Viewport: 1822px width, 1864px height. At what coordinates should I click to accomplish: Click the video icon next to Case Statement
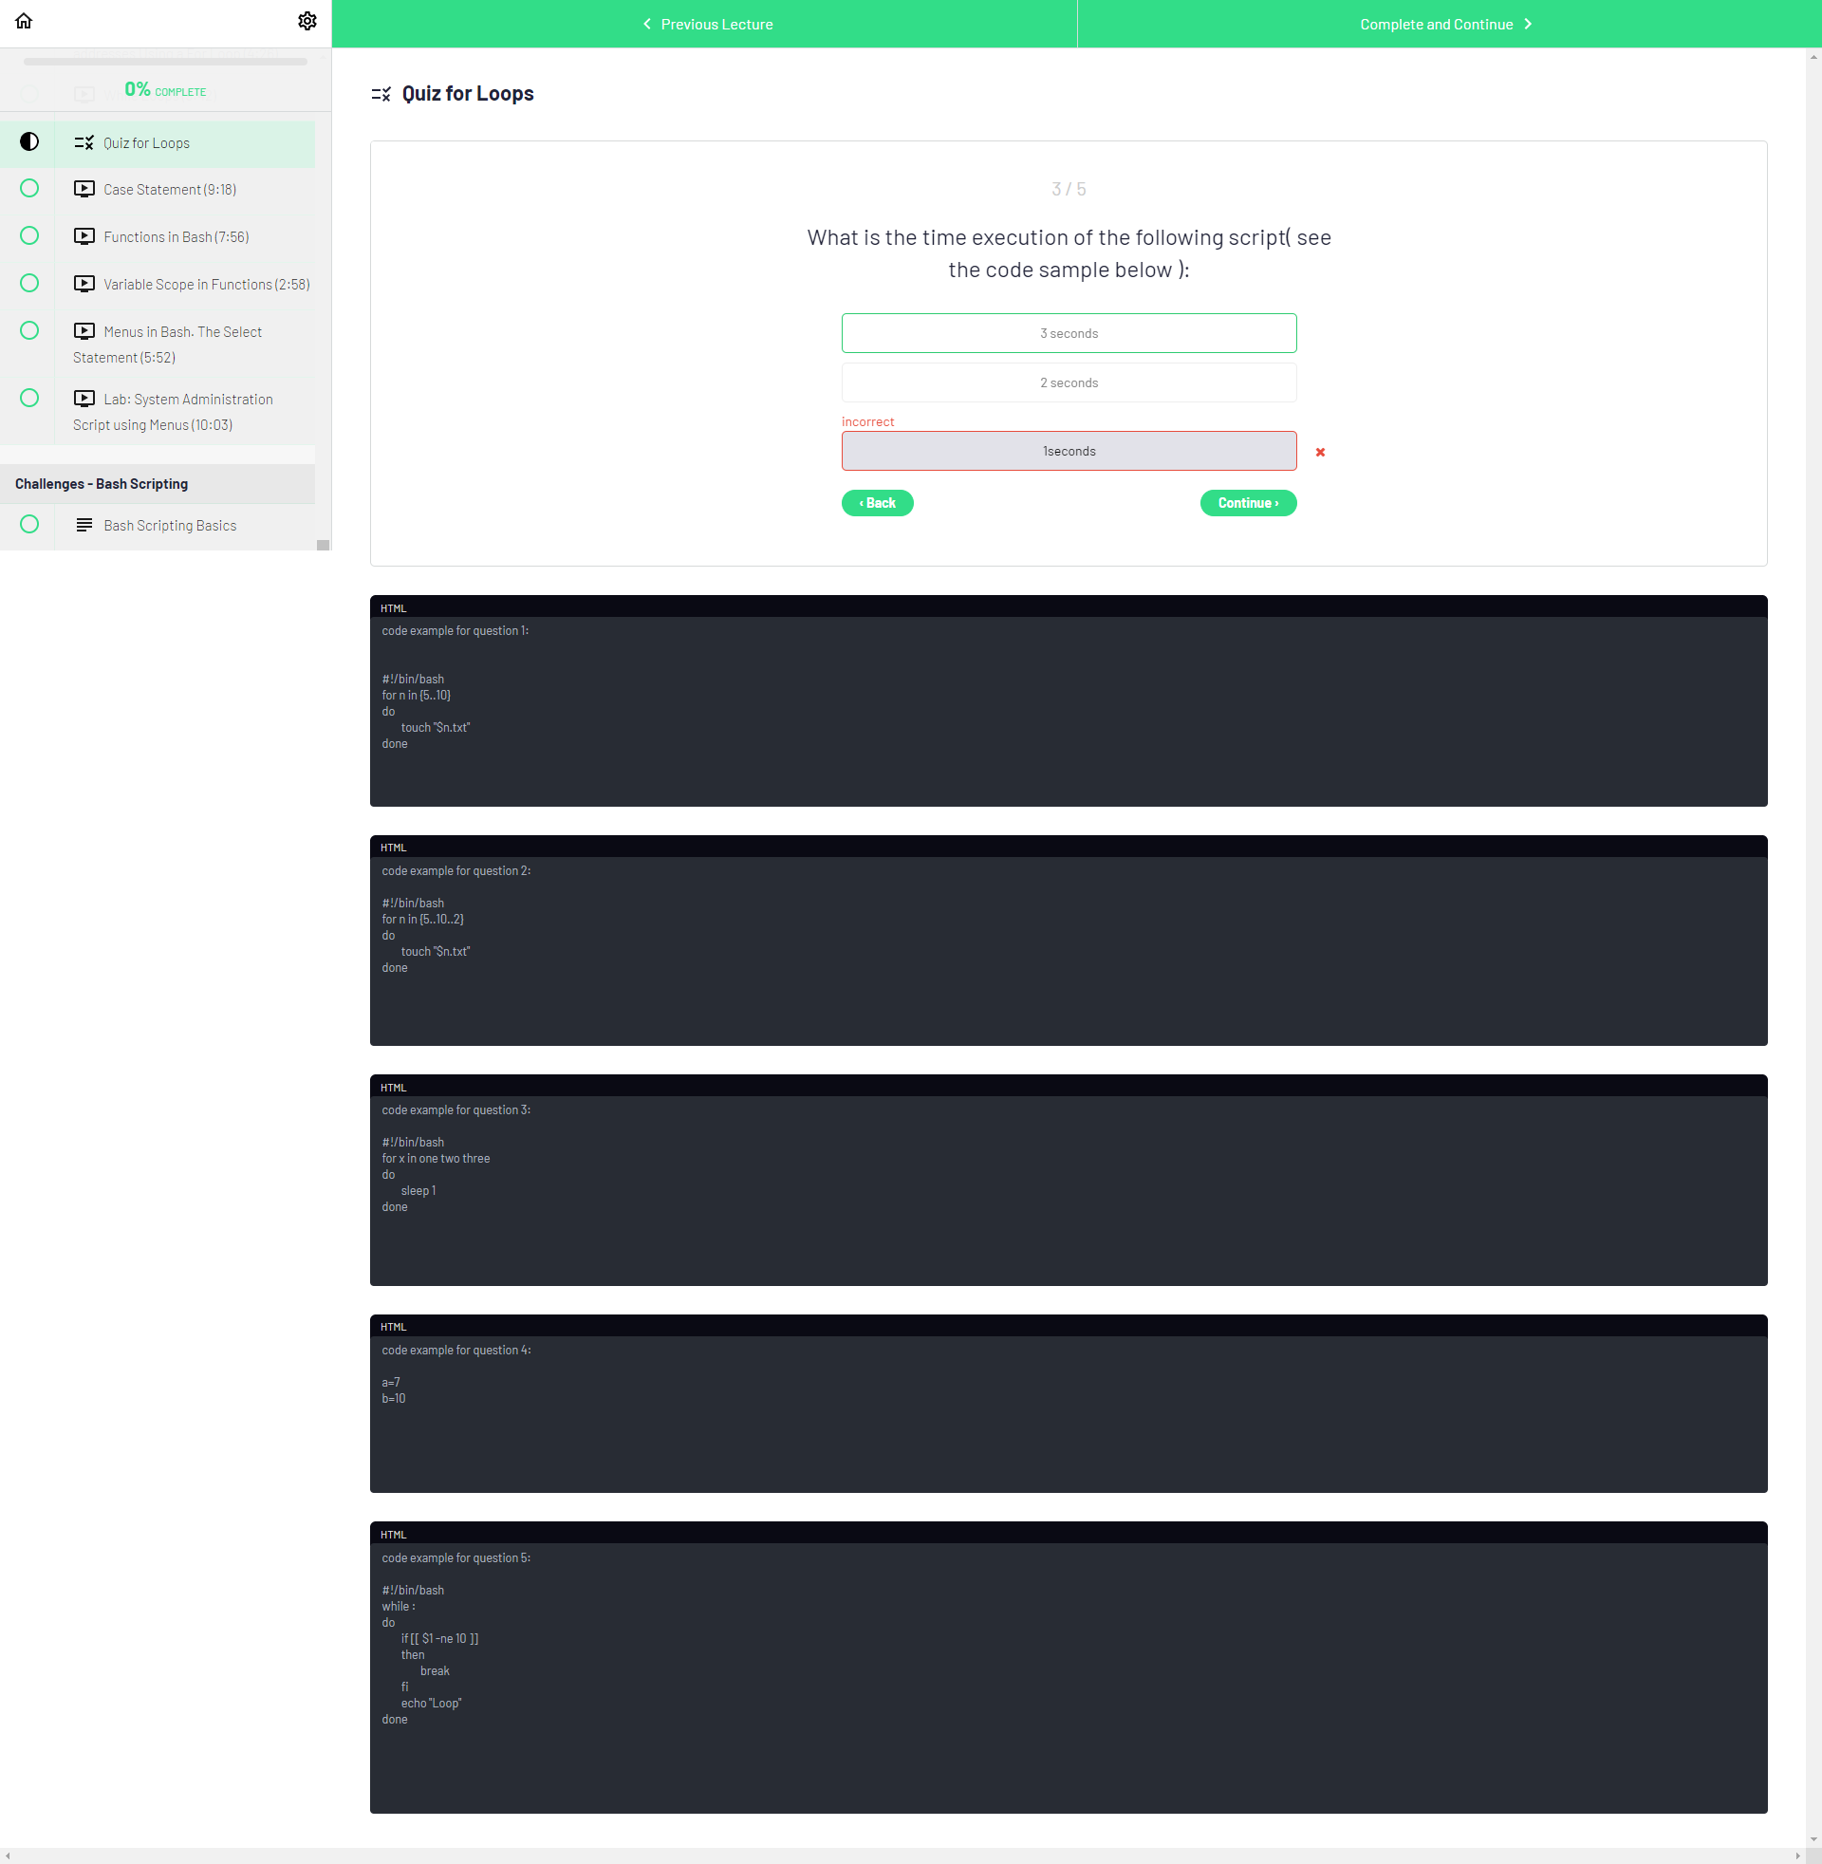[84, 190]
